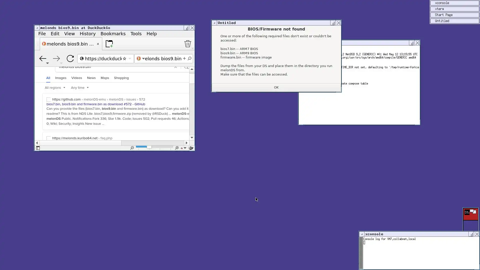
Task: Click the closed tabs trash icon
Action: point(187,44)
